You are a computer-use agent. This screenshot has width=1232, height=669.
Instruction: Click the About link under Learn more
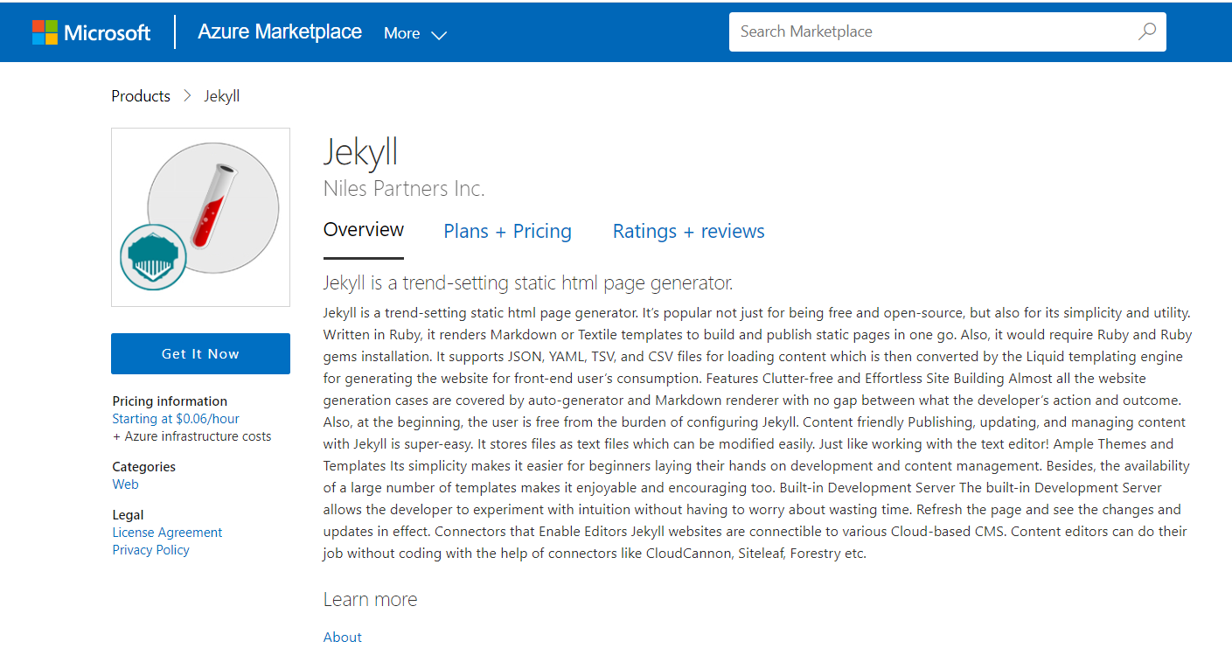tap(342, 637)
